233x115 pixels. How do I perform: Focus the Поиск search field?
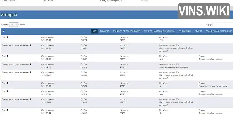[x=223, y=25]
